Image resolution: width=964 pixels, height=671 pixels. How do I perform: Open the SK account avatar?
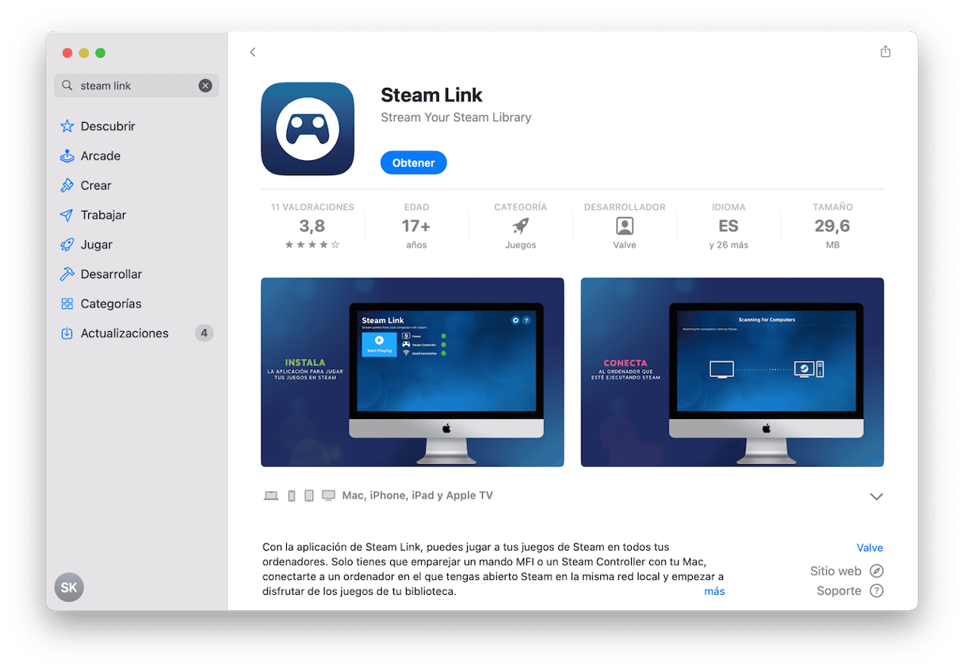(69, 588)
